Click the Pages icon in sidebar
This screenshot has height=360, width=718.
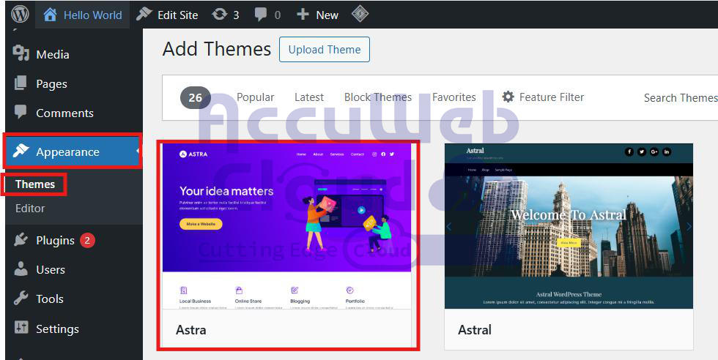point(21,83)
